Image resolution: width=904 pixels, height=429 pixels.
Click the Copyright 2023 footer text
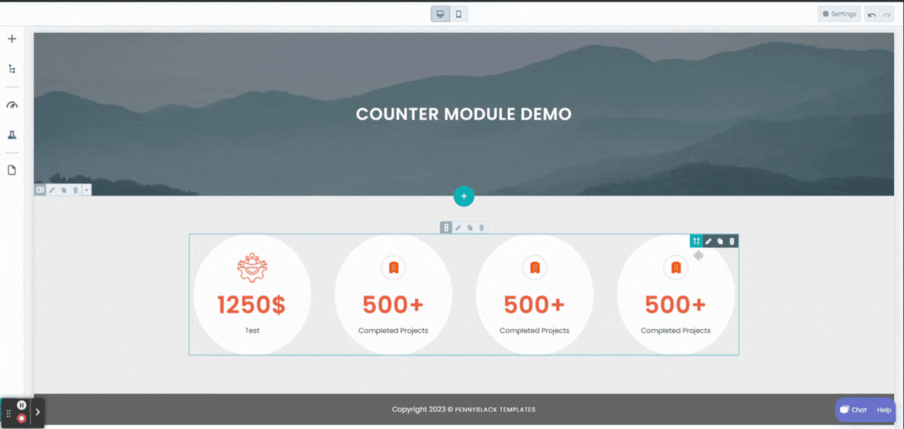[464, 409]
